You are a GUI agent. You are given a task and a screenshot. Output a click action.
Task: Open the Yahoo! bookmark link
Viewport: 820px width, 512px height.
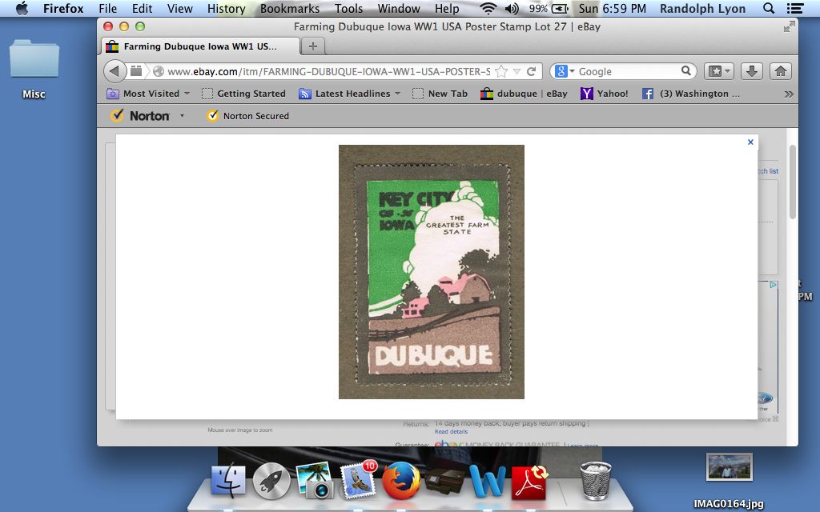[x=605, y=94]
